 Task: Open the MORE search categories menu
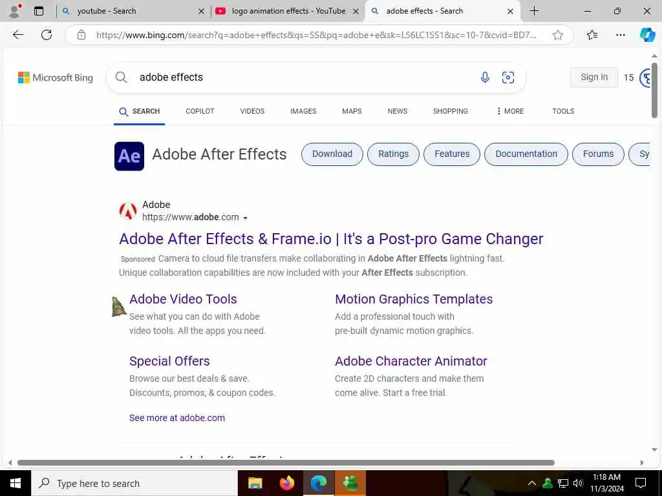click(x=510, y=111)
